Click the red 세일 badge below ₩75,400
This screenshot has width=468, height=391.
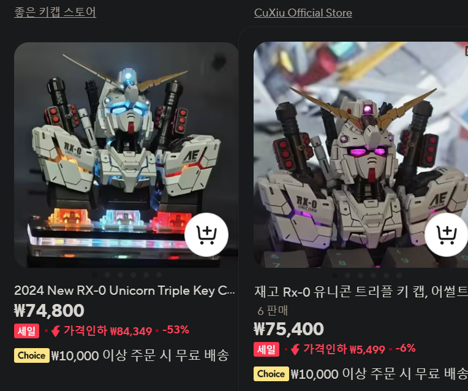(x=266, y=349)
